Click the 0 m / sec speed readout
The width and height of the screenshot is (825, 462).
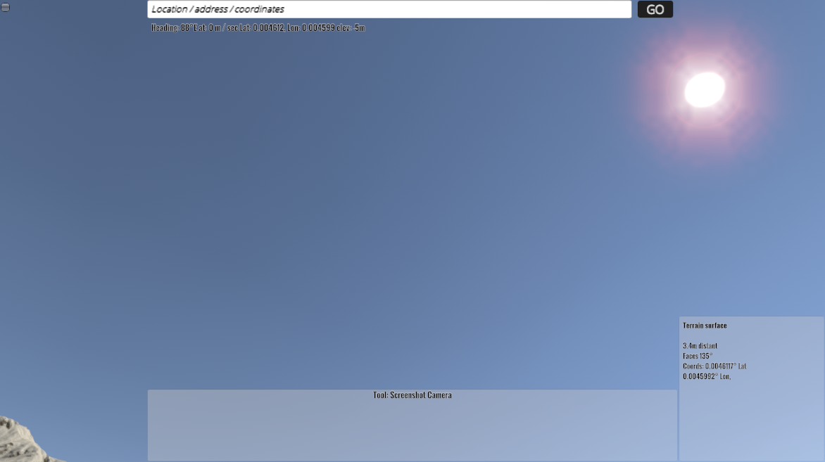[x=223, y=28]
